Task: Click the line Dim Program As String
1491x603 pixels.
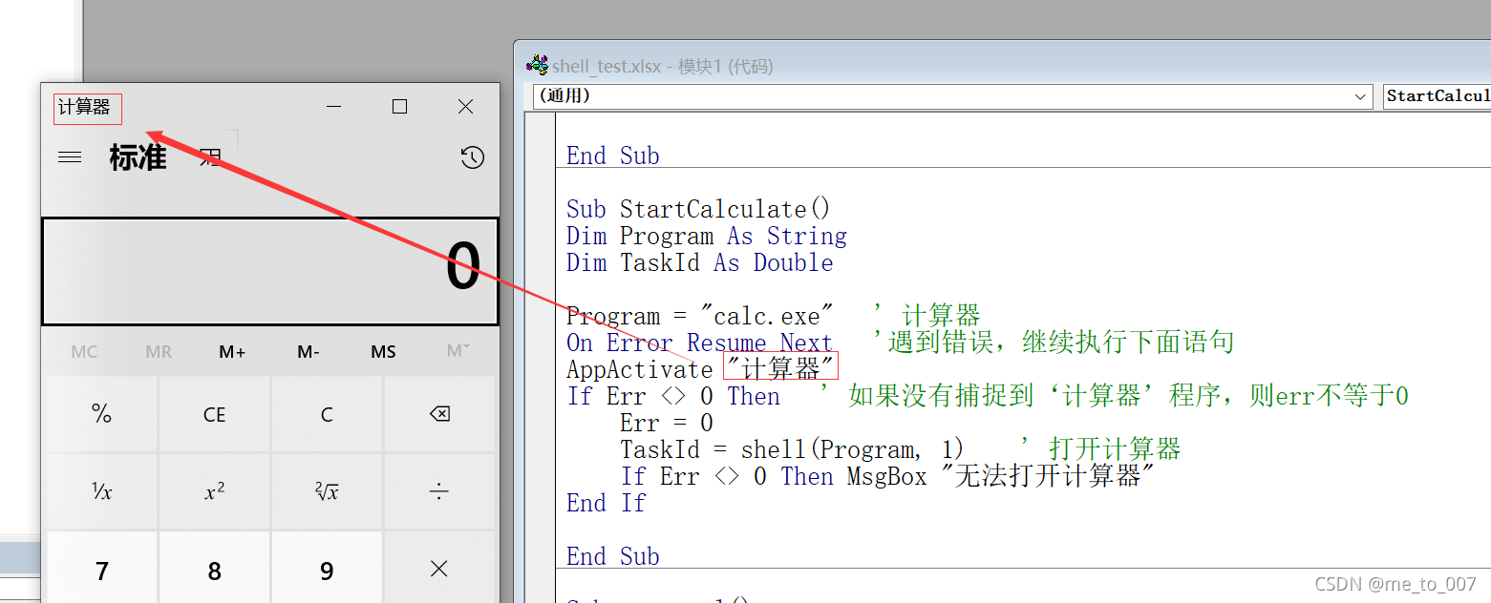Action: click(707, 236)
